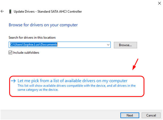Choose Let me pick from a list of available drivers
Viewport: 163px width, 120px height.
72,81
